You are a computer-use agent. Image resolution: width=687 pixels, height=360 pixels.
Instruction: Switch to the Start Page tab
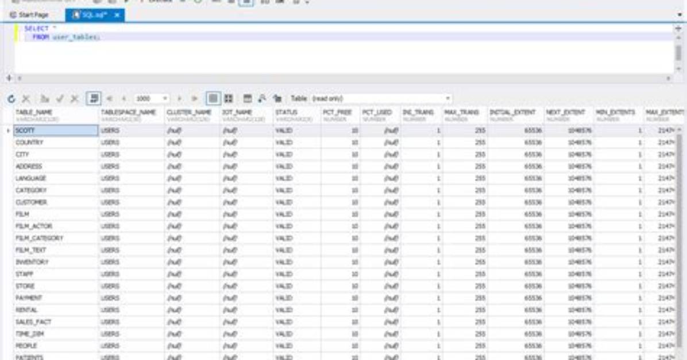30,15
